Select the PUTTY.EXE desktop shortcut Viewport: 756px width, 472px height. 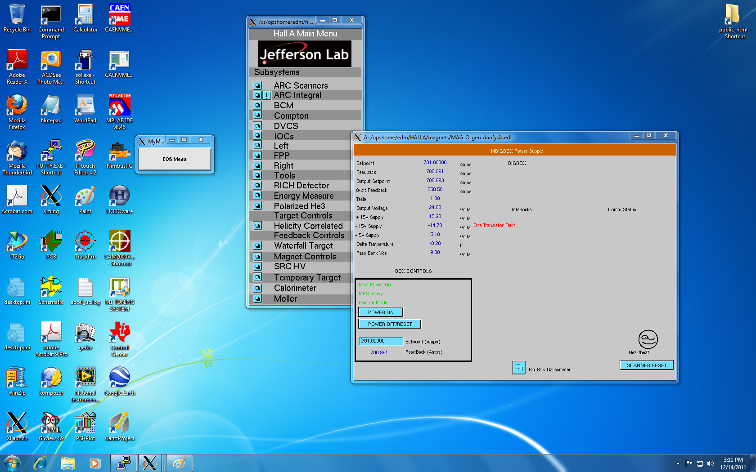(51, 157)
